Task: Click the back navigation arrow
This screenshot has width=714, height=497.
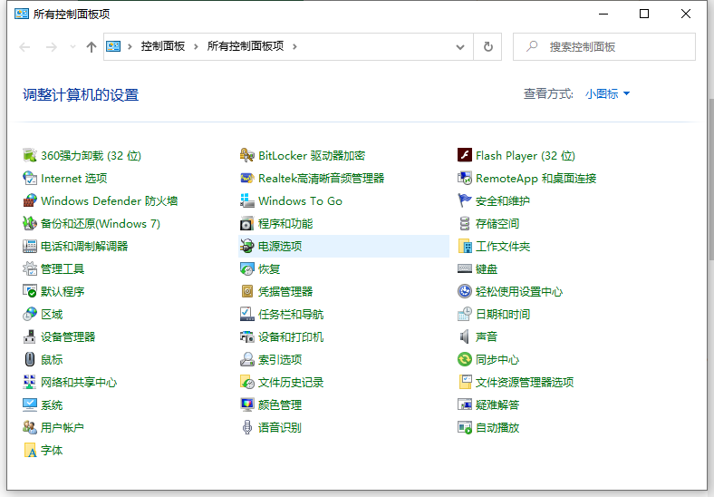Action: coord(24,47)
